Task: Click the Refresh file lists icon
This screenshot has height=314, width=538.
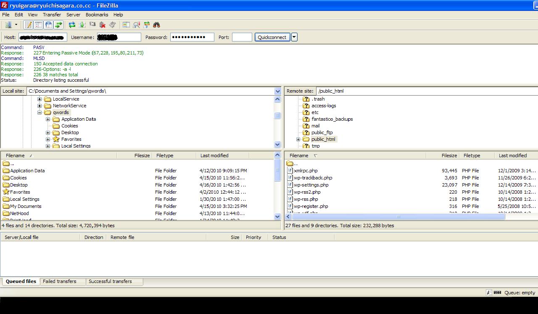Action: (x=72, y=25)
